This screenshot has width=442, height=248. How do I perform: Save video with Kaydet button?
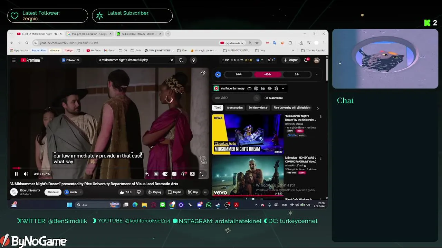(x=174, y=192)
